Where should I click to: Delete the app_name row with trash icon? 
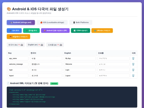(133, 58)
